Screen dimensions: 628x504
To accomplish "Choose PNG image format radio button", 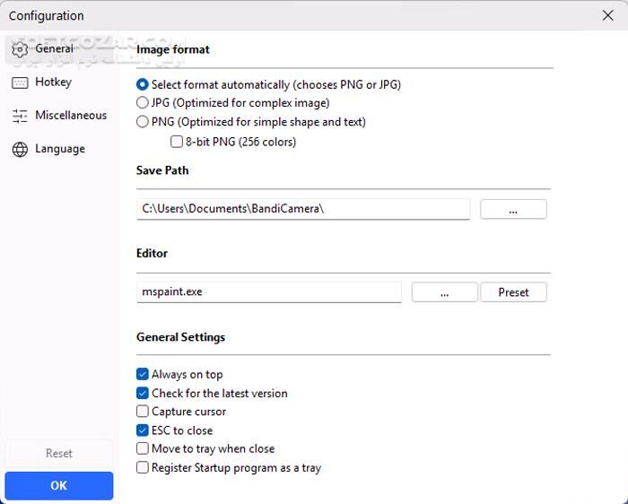I will pos(143,122).
